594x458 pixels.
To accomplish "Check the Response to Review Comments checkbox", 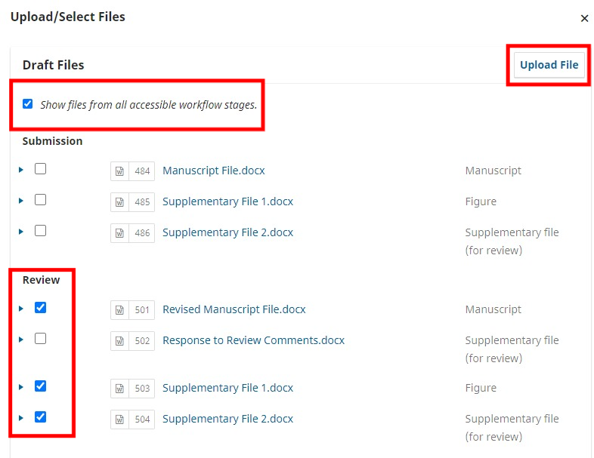I will click(41, 338).
